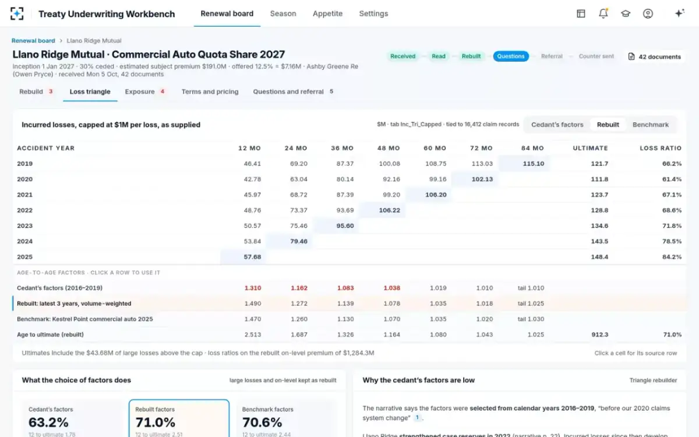Switch triangle view to Rebuilt

(x=608, y=125)
